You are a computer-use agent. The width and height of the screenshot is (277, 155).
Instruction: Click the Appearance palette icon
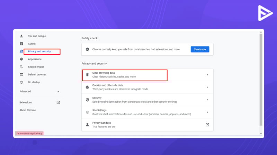(x=21, y=59)
